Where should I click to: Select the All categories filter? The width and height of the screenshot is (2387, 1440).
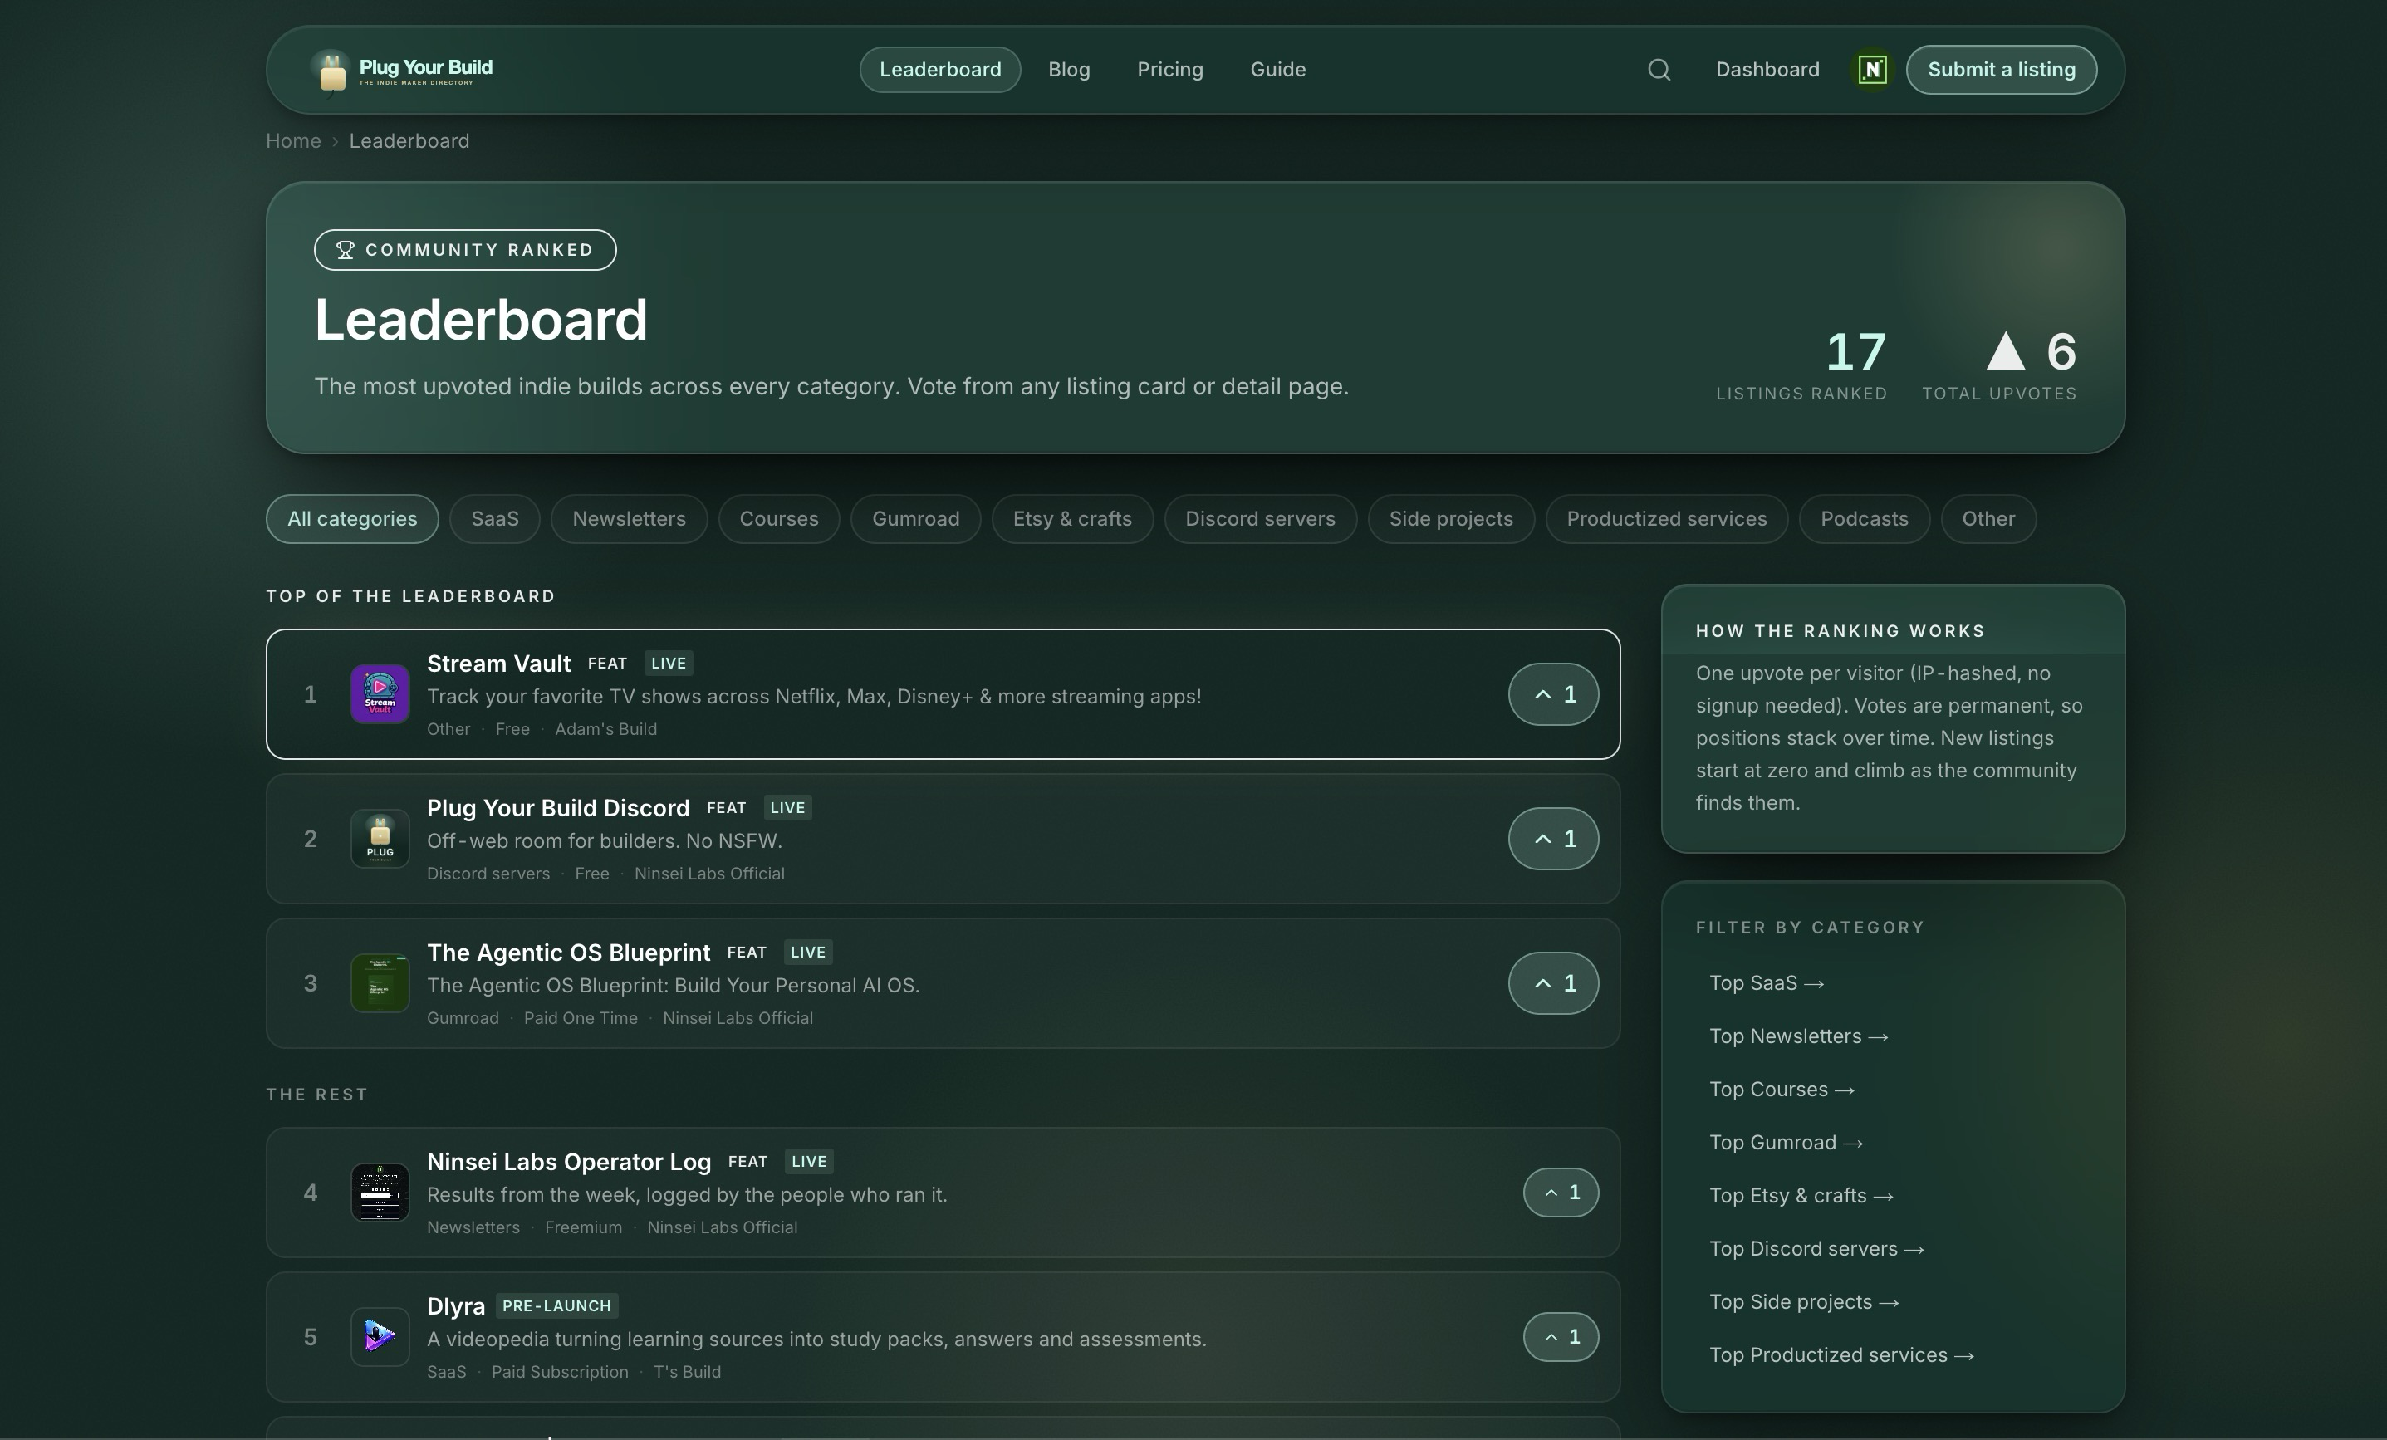[351, 519]
